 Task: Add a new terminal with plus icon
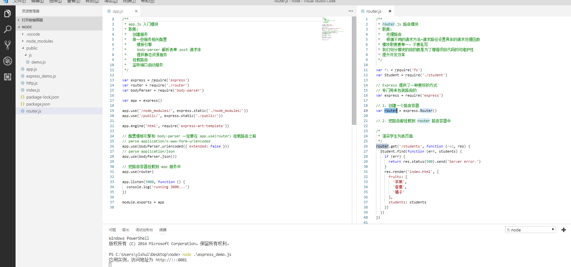click(x=564, y=230)
